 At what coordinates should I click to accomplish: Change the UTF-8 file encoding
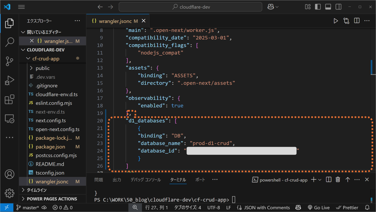214,208
